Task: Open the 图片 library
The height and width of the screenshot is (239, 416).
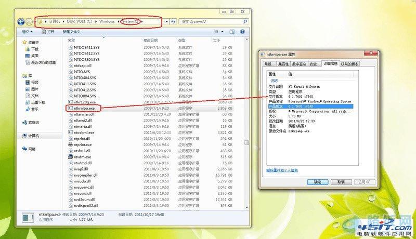Action: coord(32,89)
